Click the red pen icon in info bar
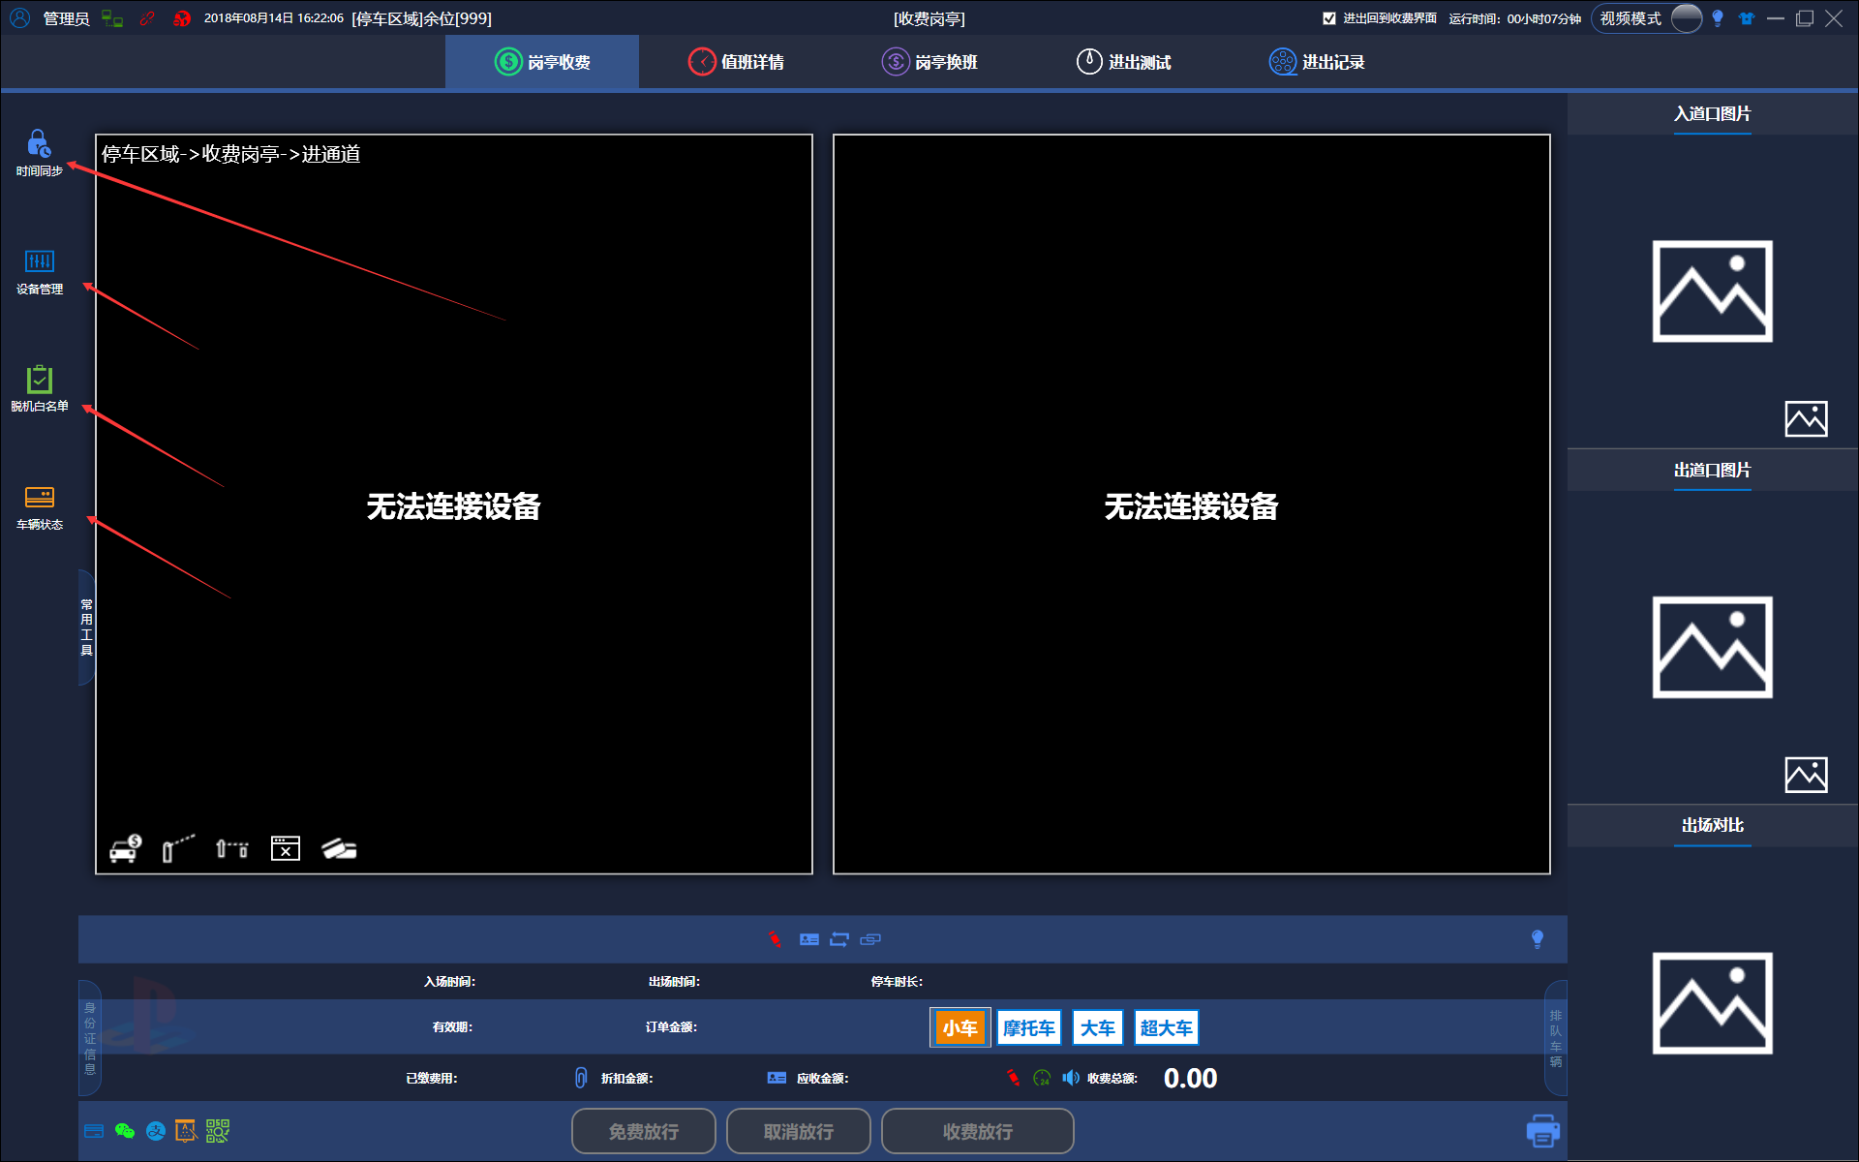Screen dimensions: 1859x1162 775,939
